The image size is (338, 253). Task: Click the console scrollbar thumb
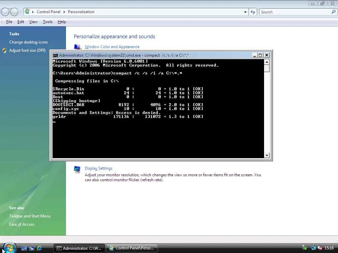click(x=267, y=68)
